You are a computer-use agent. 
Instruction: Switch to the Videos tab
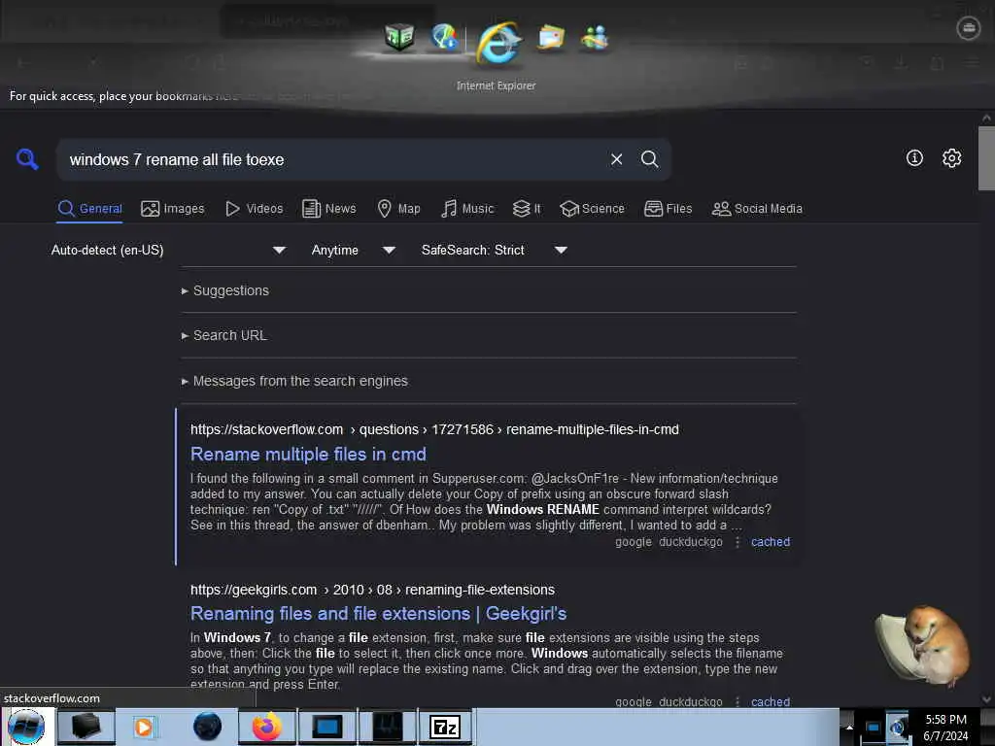[254, 209]
